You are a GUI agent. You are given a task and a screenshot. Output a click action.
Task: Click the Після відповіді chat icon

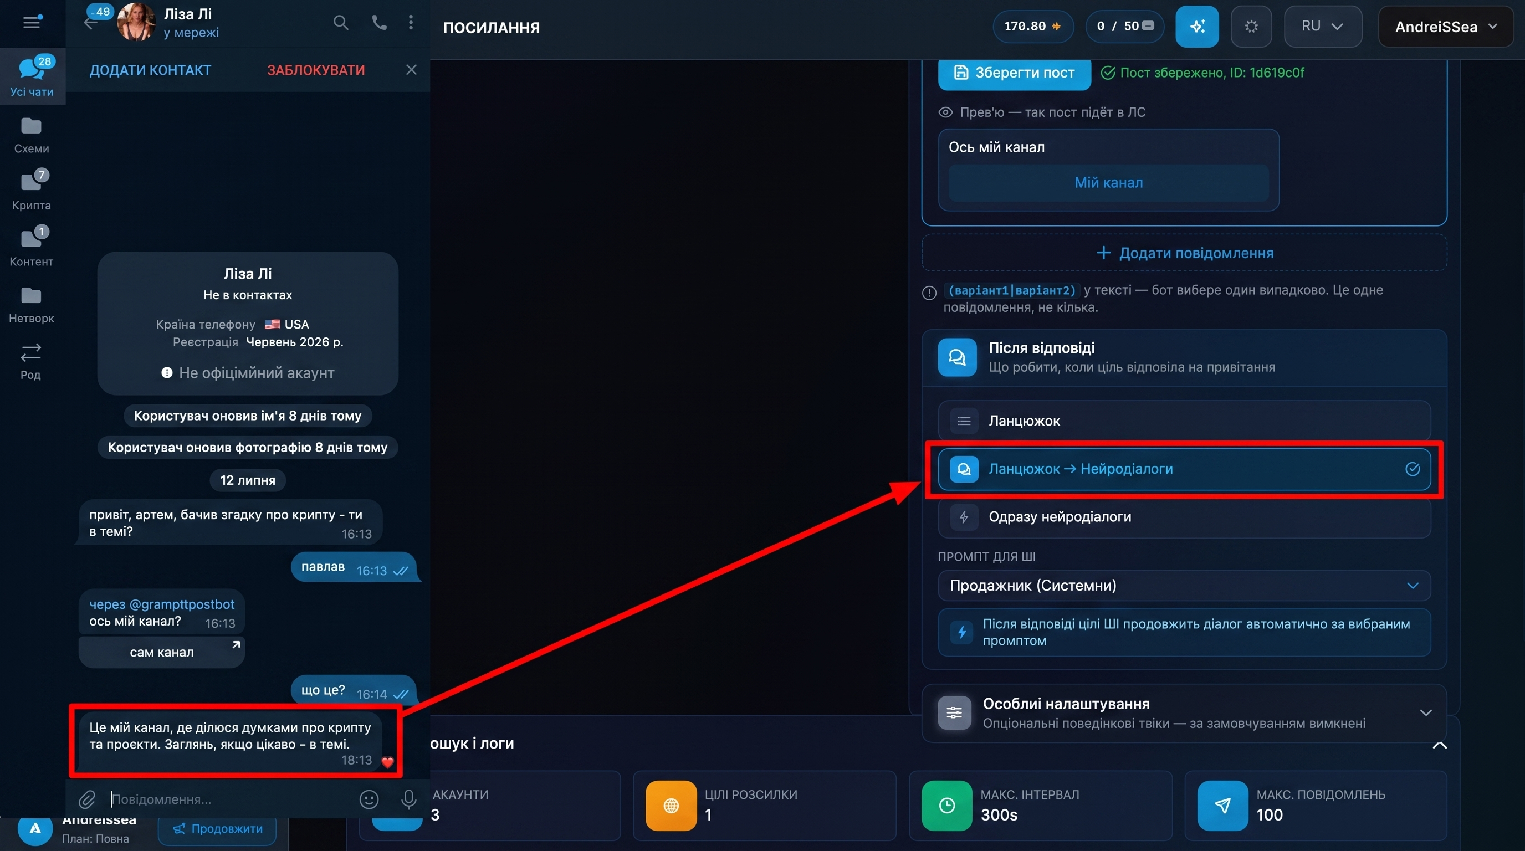click(x=956, y=357)
